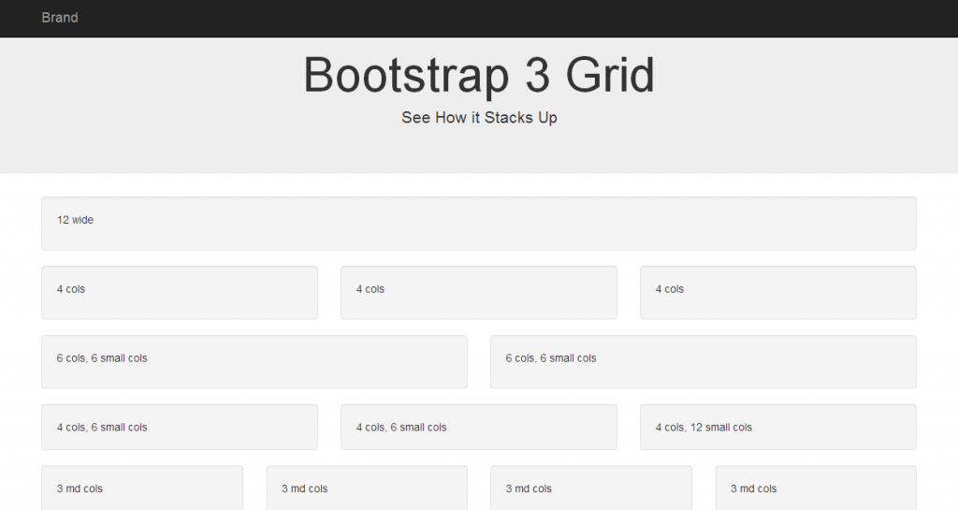The height and width of the screenshot is (510, 958).
Task: Select the 'Bootstrap 3 Grid' heading
Action: point(479,75)
